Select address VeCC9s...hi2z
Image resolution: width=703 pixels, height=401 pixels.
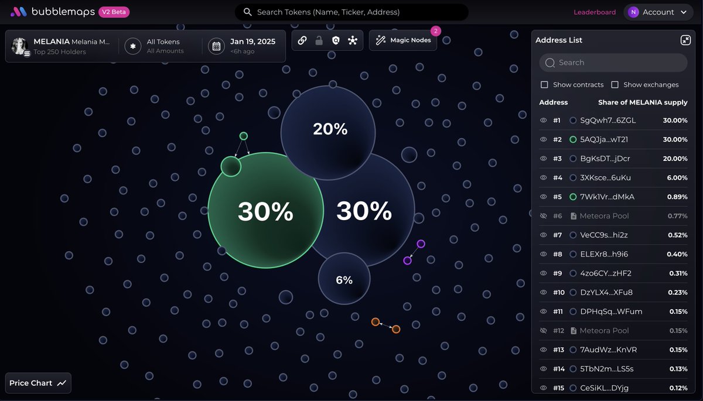click(x=604, y=235)
